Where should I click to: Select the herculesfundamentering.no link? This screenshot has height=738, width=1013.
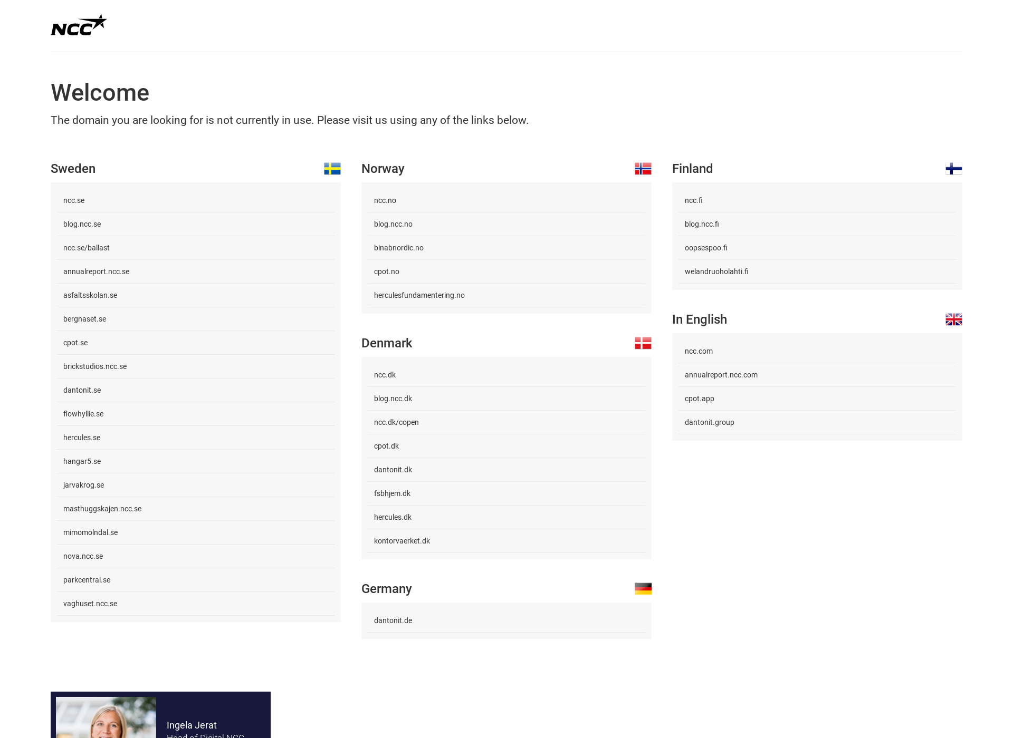(420, 295)
